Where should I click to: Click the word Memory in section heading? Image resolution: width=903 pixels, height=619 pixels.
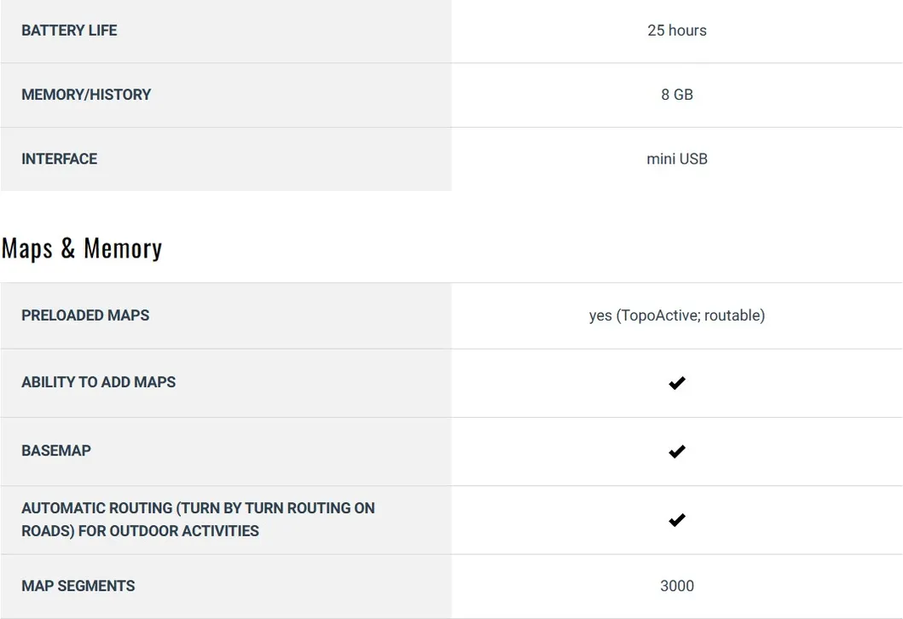pyautogui.click(x=123, y=249)
